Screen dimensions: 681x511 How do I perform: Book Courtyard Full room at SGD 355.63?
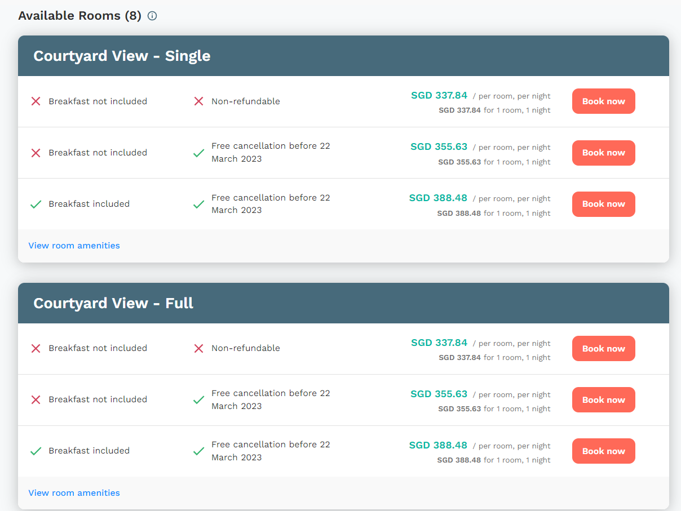603,399
